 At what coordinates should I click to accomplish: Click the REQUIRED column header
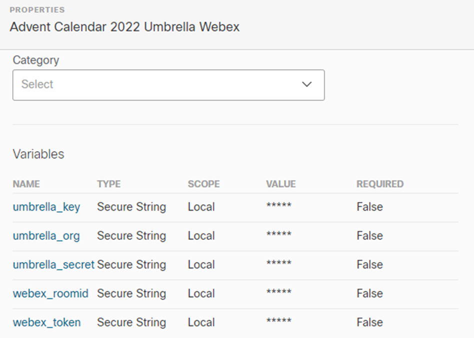click(379, 184)
